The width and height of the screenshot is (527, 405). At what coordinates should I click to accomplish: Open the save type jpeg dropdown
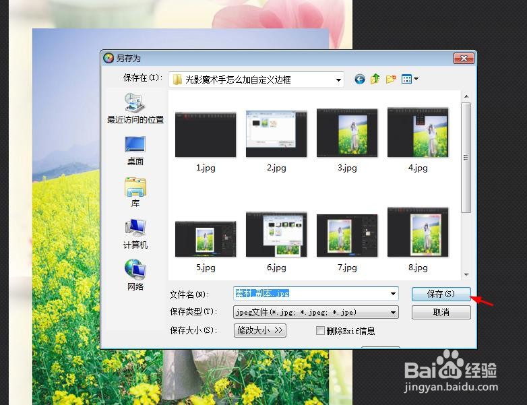[315, 312]
